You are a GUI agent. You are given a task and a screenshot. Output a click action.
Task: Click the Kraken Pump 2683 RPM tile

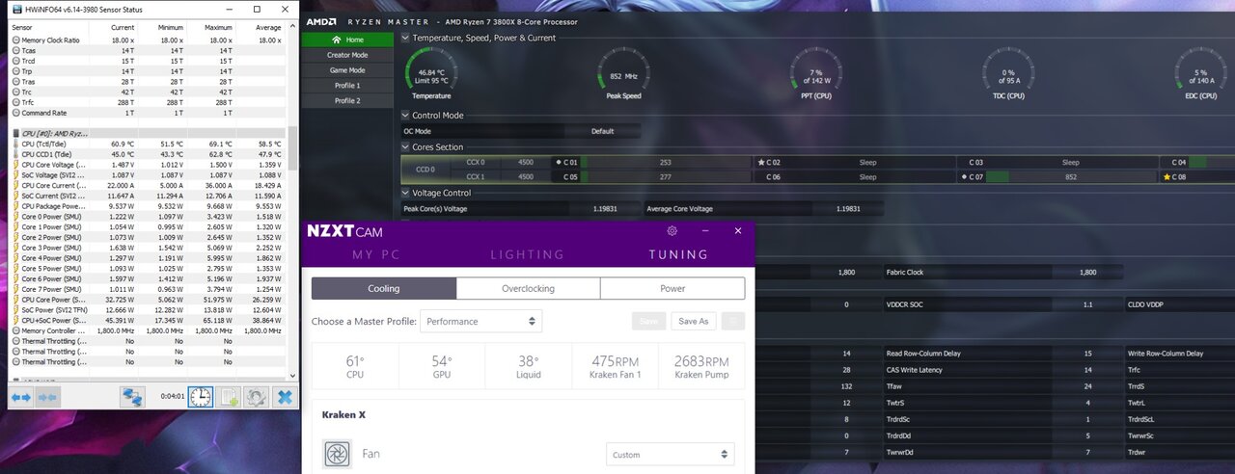click(701, 366)
